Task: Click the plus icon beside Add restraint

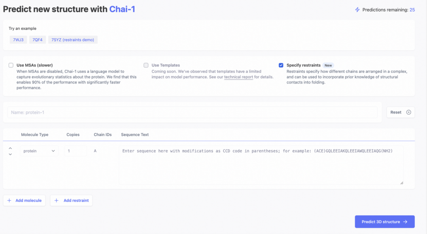Action: [57, 200]
